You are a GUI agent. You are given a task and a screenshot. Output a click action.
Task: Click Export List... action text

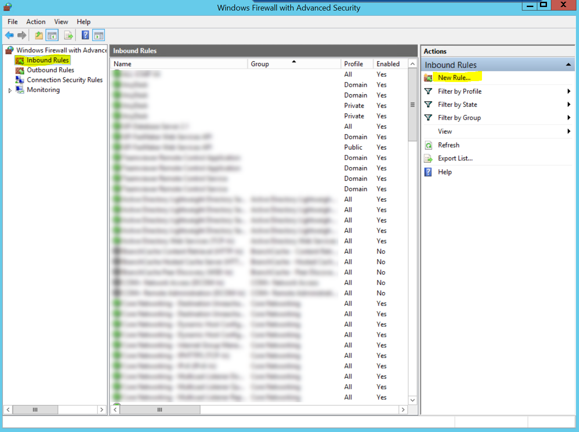[455, 158]
